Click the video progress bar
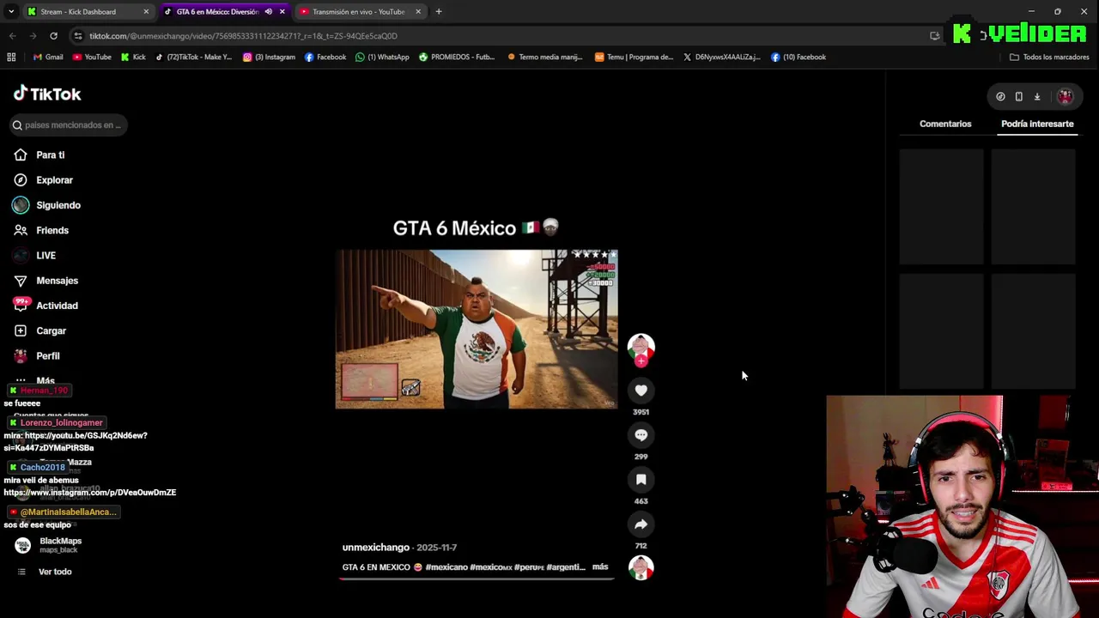Screen dimensions: 1099x618 click(477, 579)
